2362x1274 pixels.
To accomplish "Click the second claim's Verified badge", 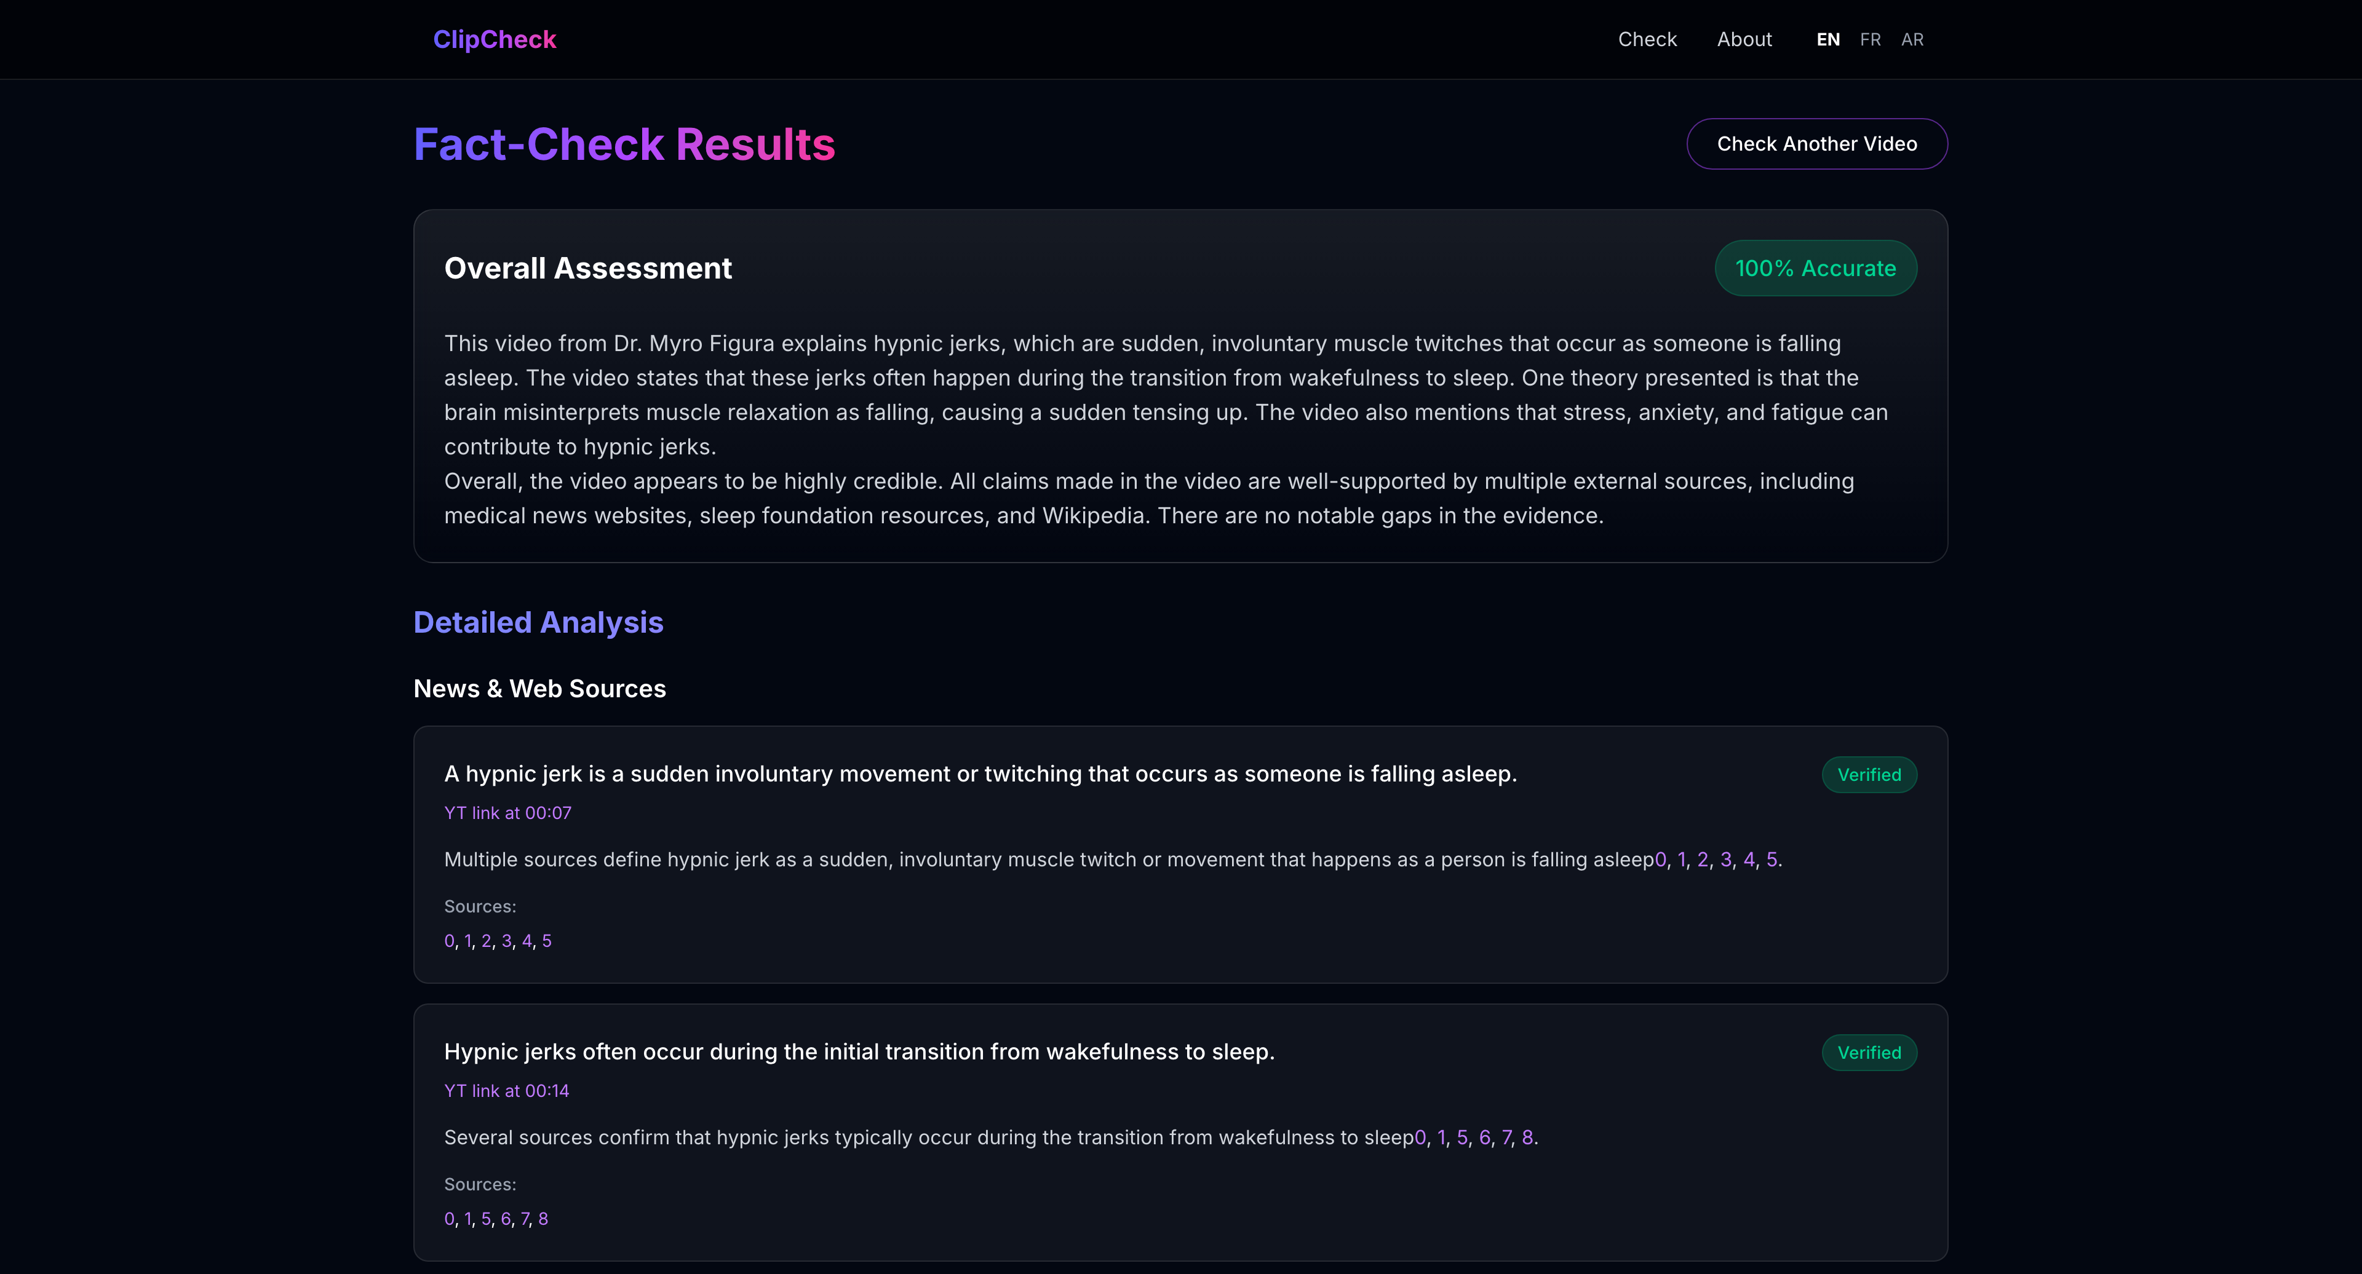I will click(1869, 1053).
